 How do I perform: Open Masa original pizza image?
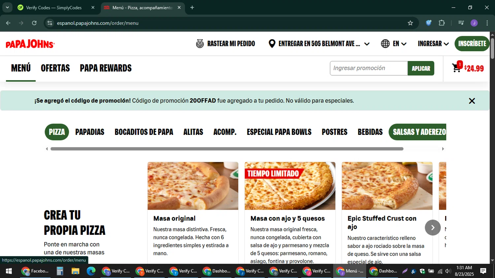click(x=193, y=186)
